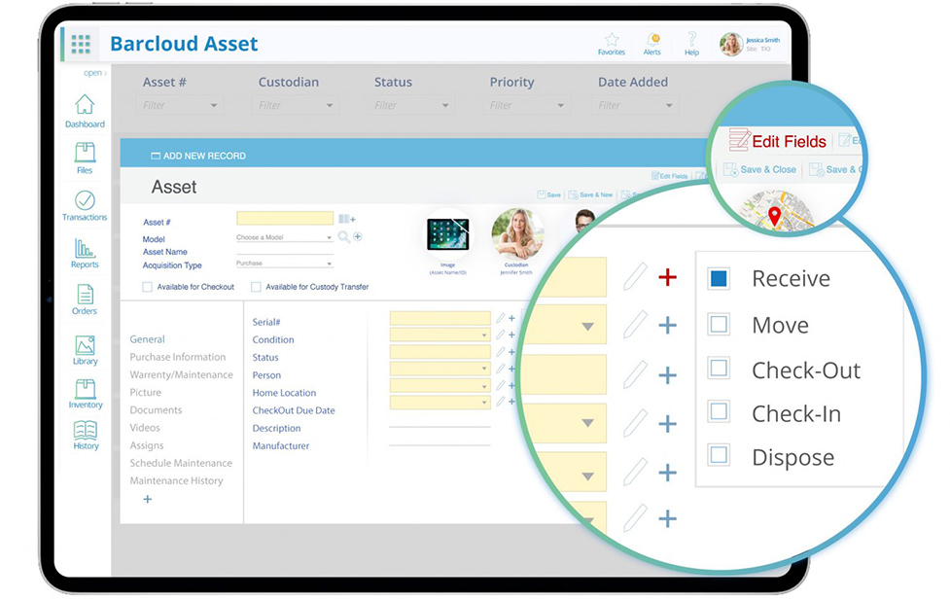Click the small Save button
The width and height of the screenshot is (950, 599).
pyautogui.click(x=549, y=195)
